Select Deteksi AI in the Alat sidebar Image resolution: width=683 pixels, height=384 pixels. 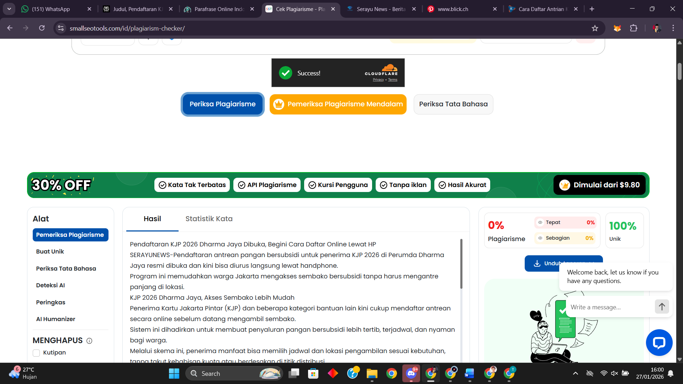[x=50, y=285]
